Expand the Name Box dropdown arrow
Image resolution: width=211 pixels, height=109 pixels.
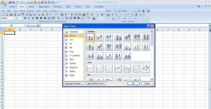(x=25, y=26)
